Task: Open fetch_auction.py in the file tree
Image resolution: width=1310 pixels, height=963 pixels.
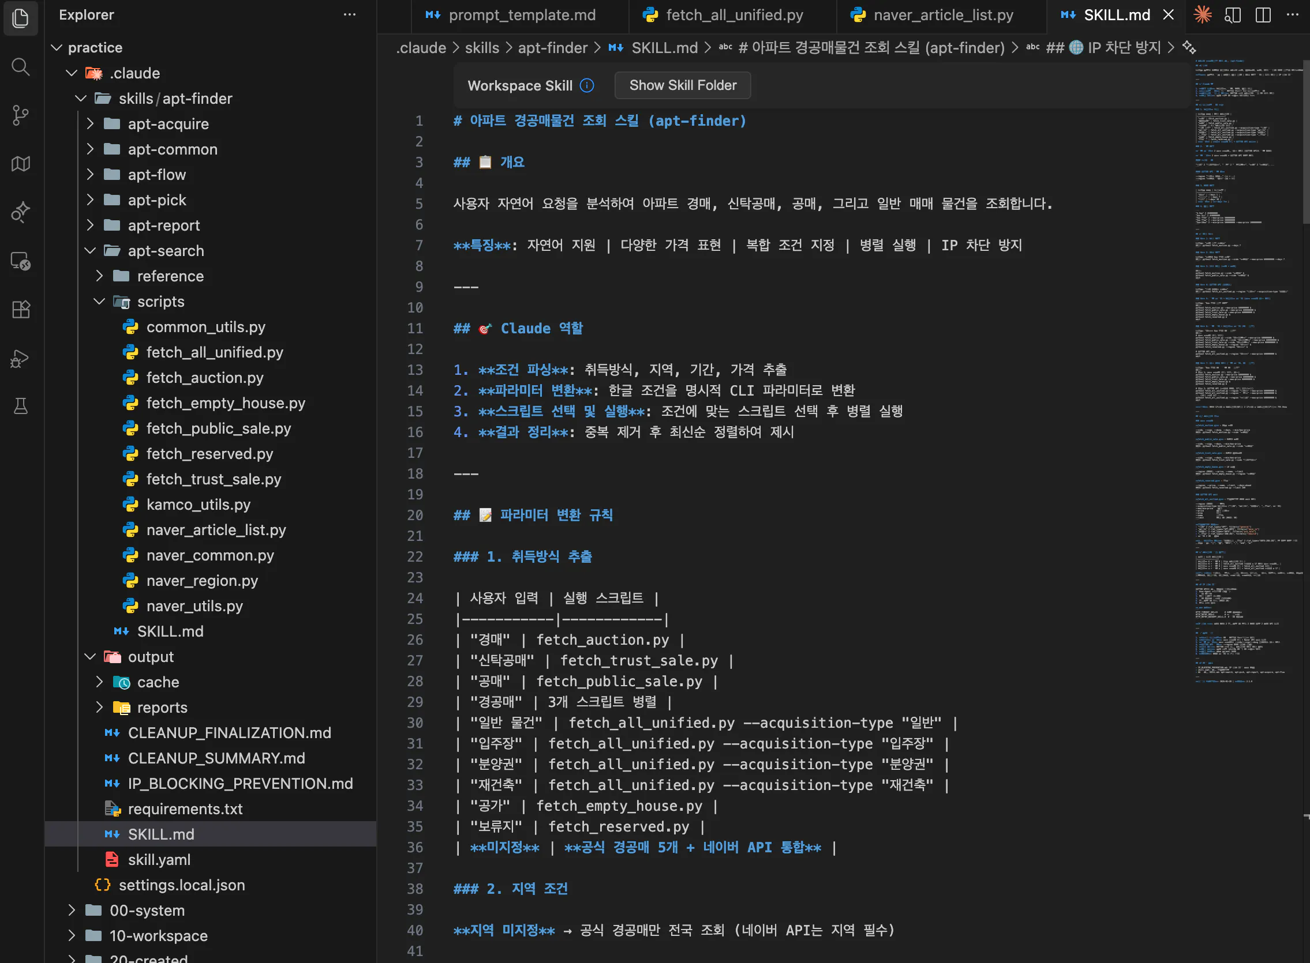Action: 205,378
